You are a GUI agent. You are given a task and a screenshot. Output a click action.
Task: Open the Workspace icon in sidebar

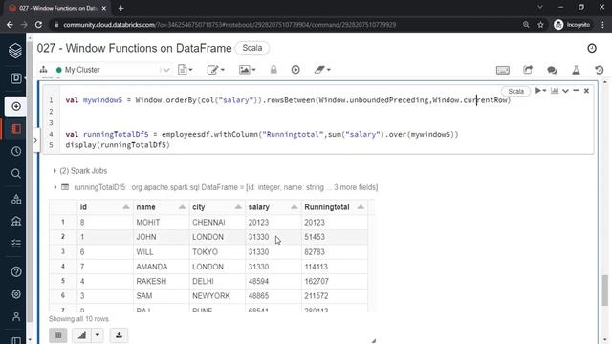16,129
